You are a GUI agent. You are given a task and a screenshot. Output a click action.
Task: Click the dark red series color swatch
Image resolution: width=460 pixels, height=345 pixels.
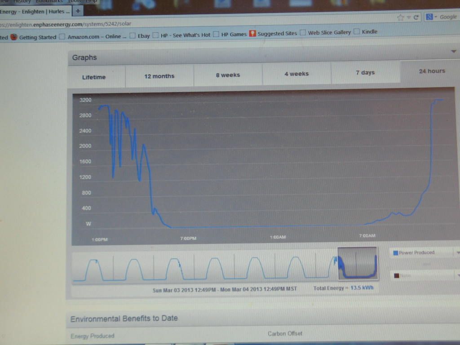(x=395, y=275)
